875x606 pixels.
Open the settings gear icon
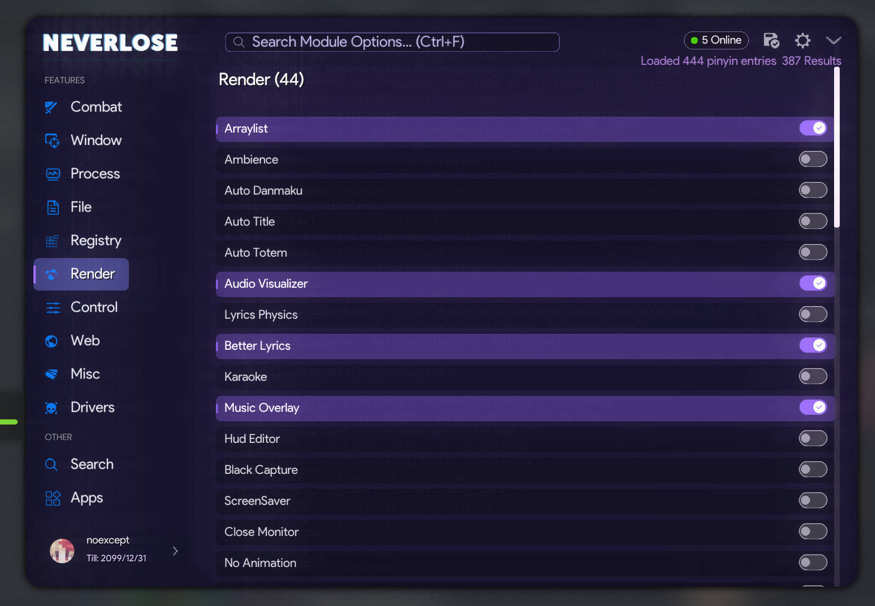pyautogui.click(x=803, y=40)
